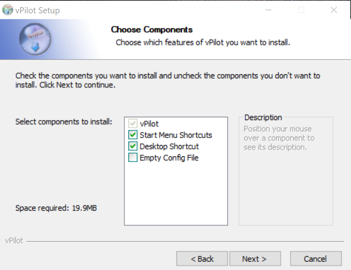Click the Space required text
351x270 pixels.
tap(56, 208)
